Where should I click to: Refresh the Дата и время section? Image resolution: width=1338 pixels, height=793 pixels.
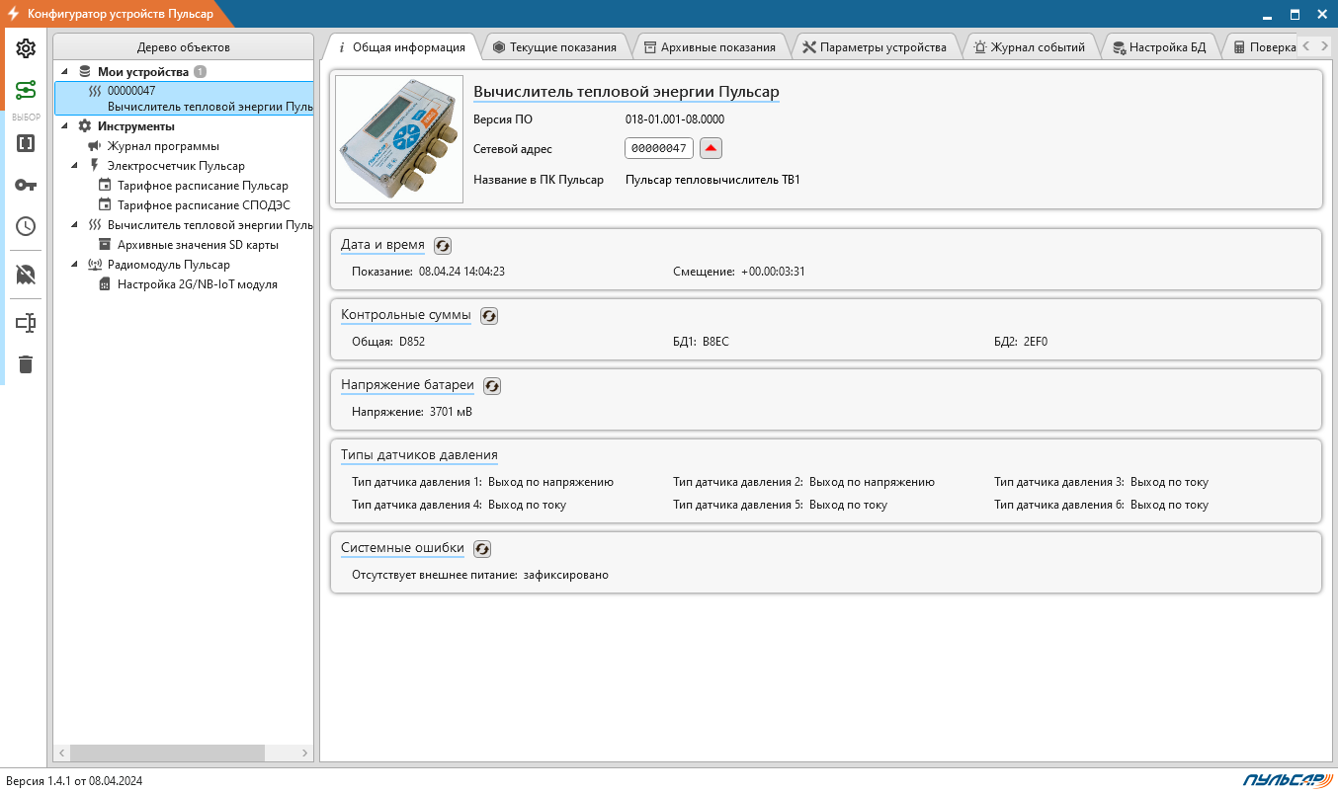coord(443,246)
